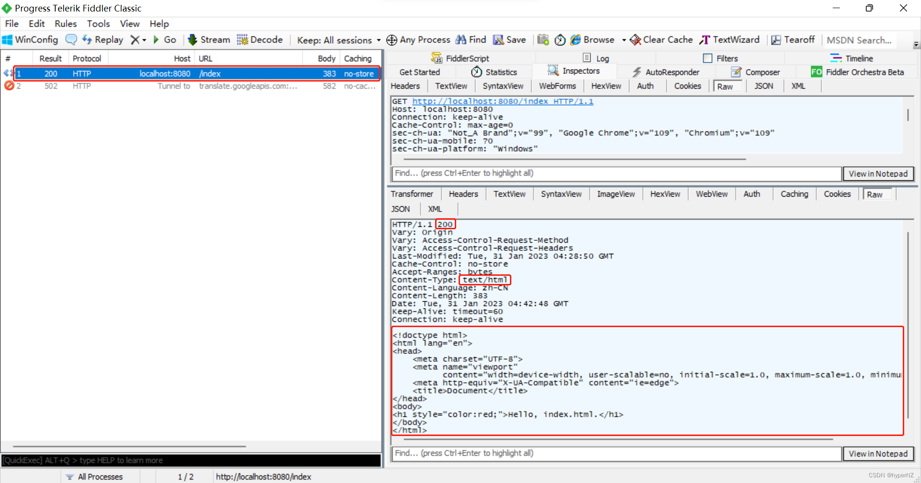Open the Rules menu
Viewport: 921px width, 483px height.
point(66,24)
